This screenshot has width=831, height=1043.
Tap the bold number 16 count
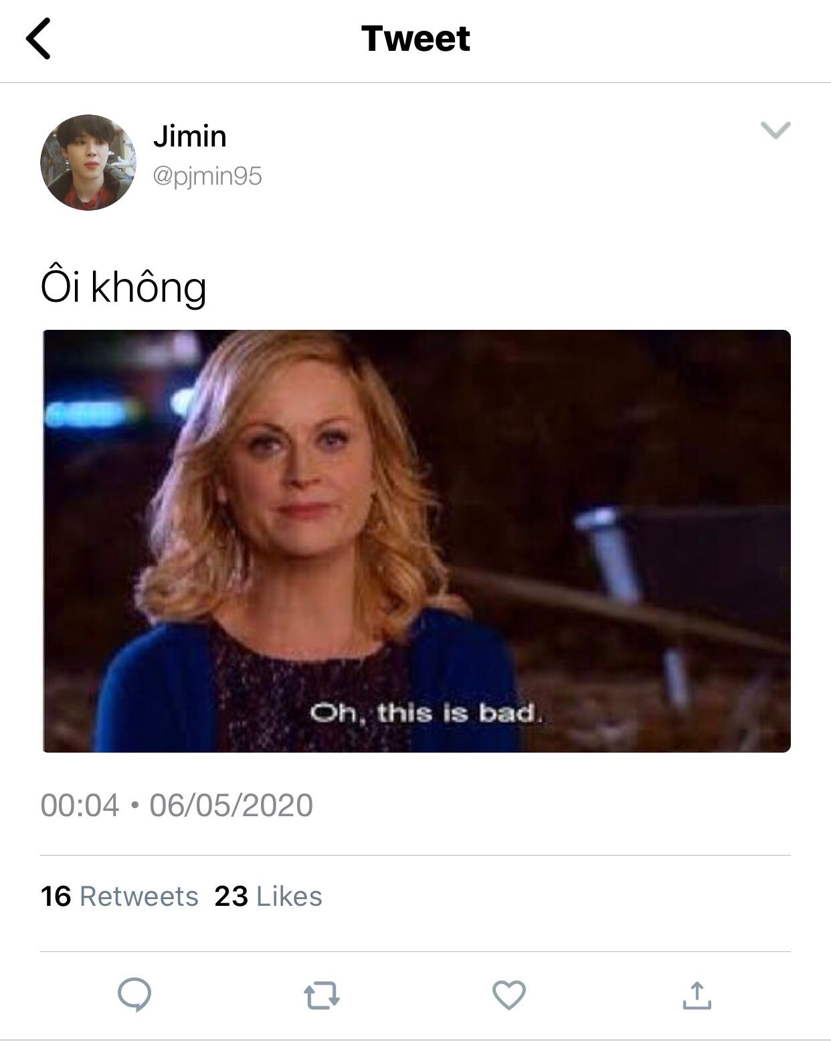[x=56, y=896]
